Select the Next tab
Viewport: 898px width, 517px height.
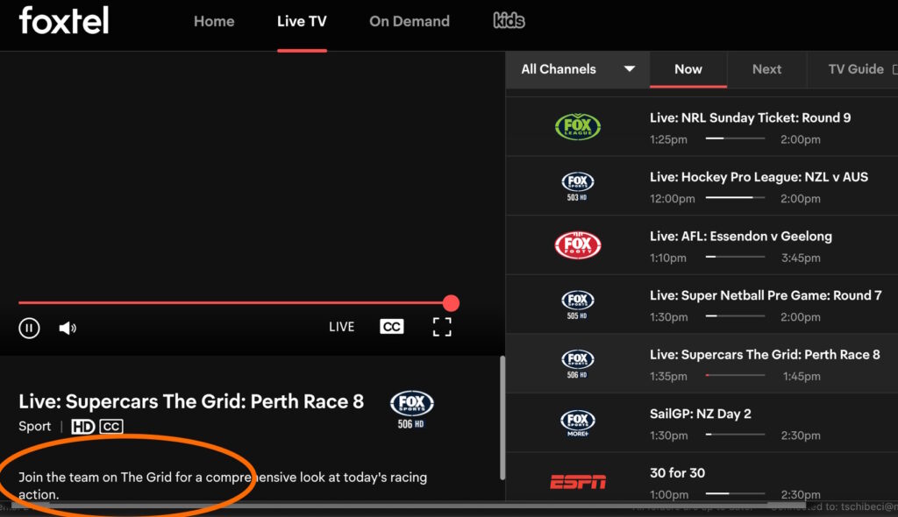coord(766,69)
